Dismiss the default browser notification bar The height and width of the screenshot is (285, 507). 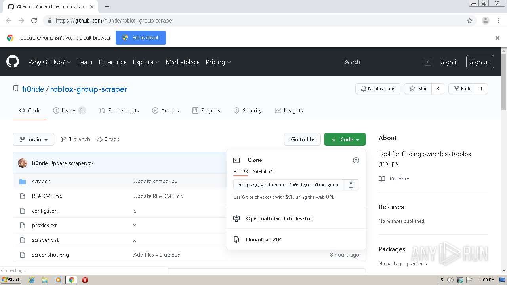point(497,38)
